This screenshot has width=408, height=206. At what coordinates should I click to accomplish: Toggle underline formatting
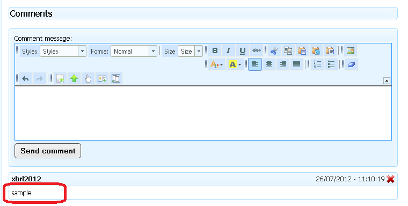click(x=243, y=51)
